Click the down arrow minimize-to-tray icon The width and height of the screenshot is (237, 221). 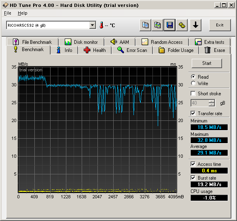point(196,25)
